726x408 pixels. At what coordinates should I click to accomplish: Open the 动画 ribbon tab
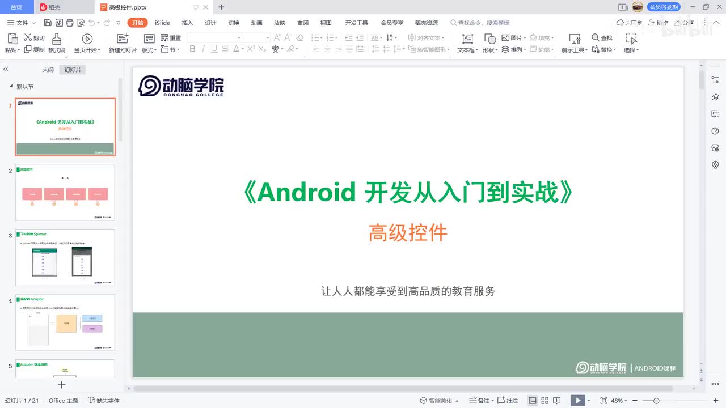[257, 23]
